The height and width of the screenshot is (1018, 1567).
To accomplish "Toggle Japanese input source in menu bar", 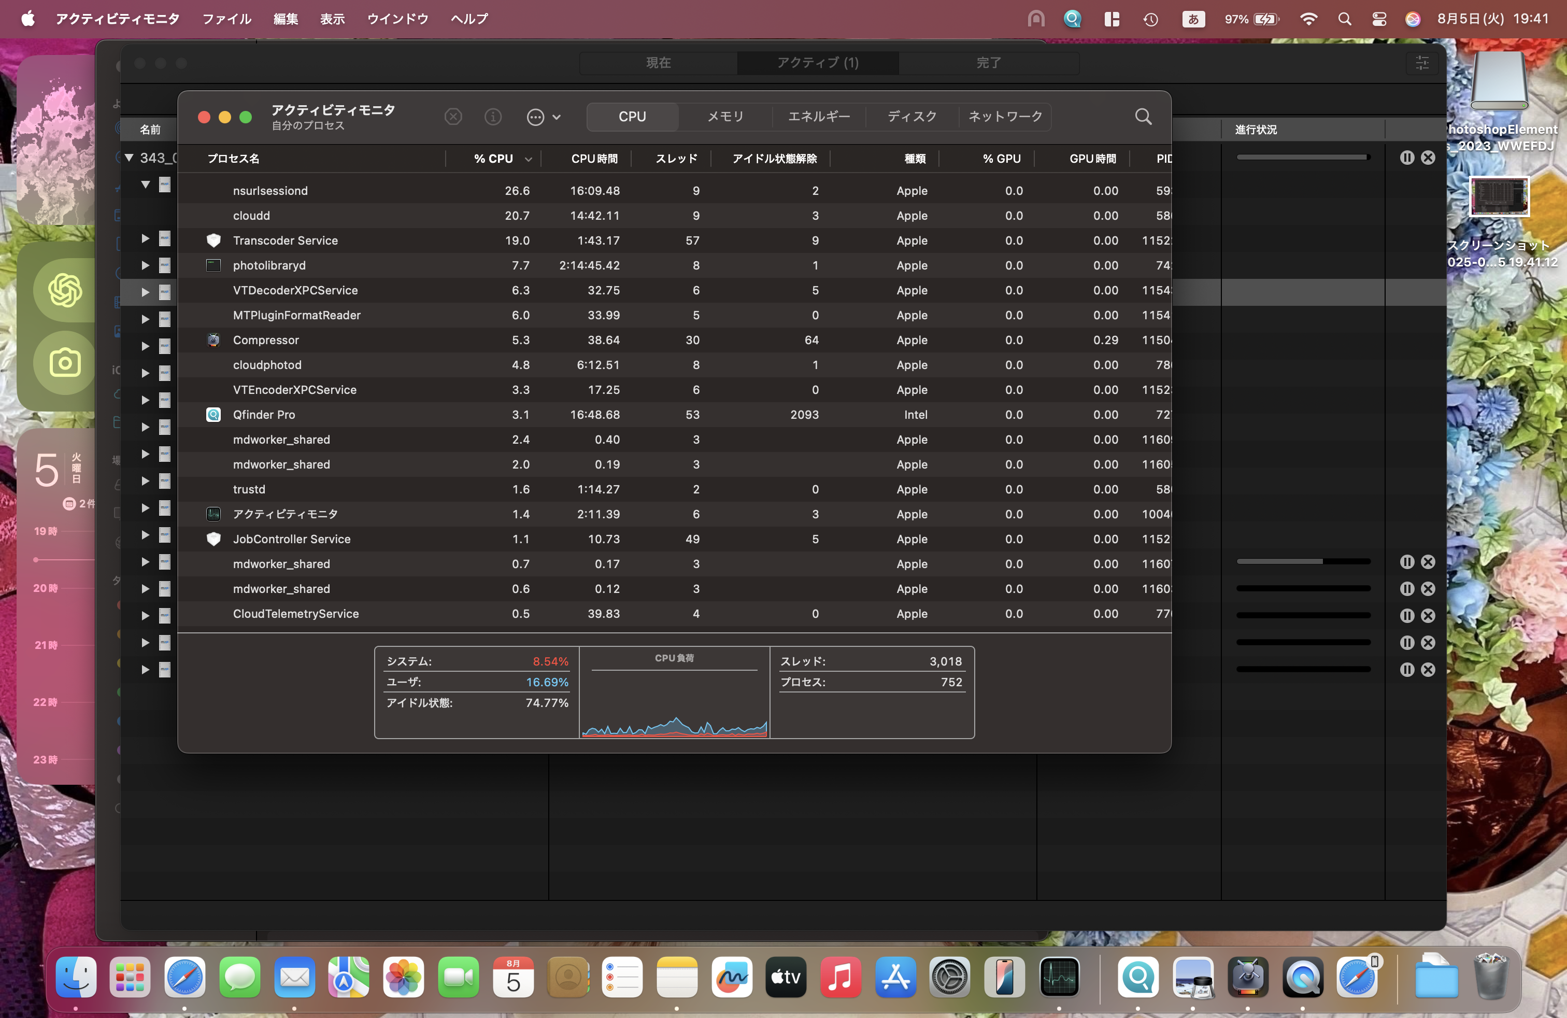I will pyautogui.click(x=1193, y=19).
